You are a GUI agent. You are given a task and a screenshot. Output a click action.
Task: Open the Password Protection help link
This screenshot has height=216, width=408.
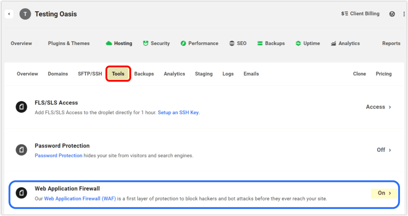point(58,156)
